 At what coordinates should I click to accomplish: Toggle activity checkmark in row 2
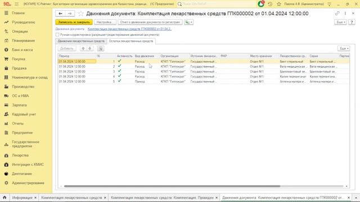click(x=119, y=66)
